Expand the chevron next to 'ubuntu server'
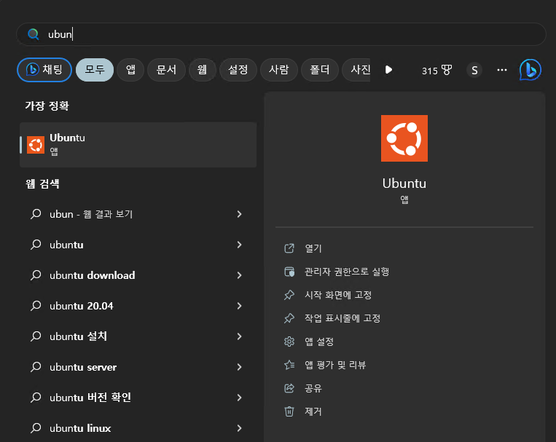The width and height of the screenshot is (556, 442). coord(239,367)
